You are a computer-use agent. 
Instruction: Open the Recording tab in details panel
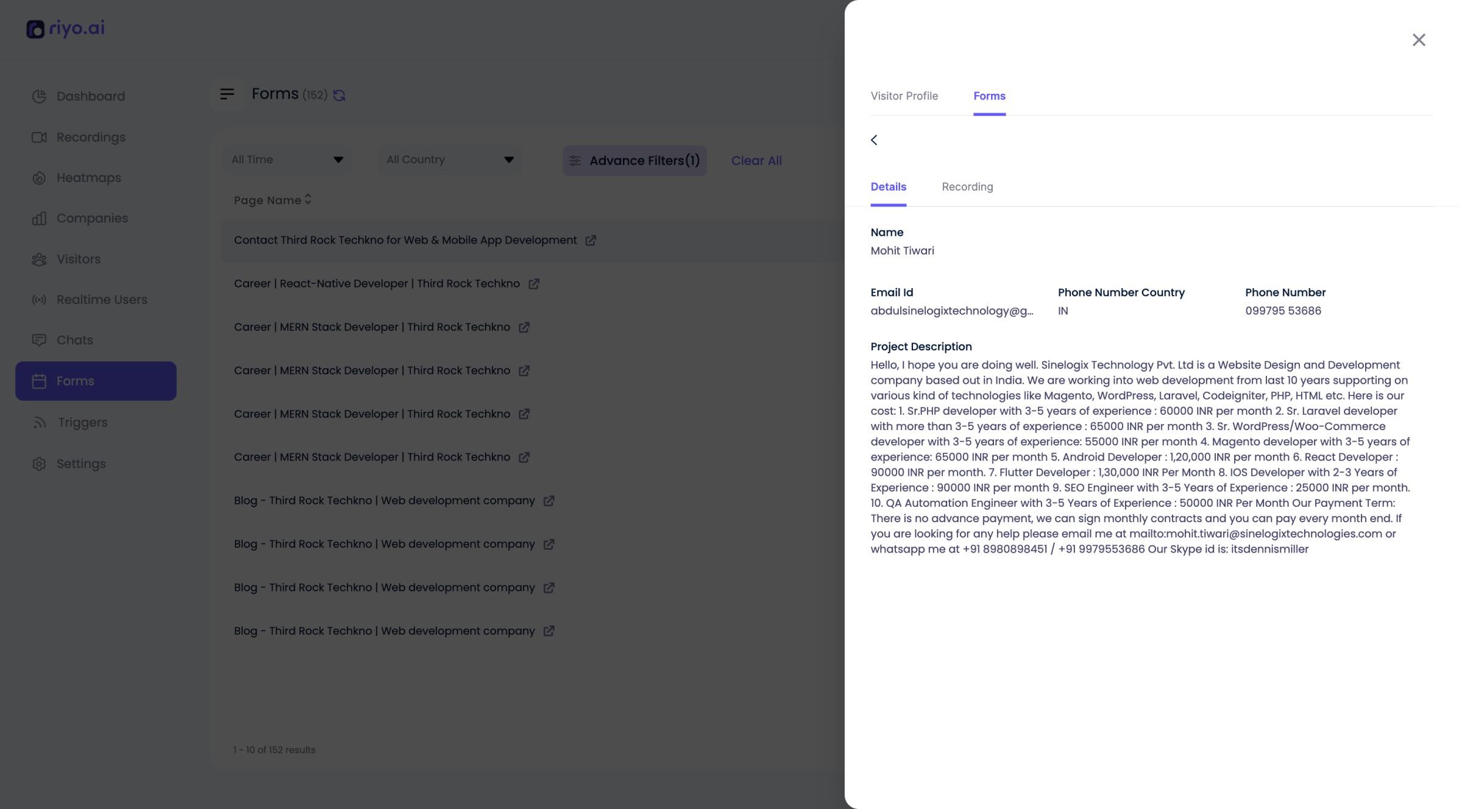pos(967,186)
